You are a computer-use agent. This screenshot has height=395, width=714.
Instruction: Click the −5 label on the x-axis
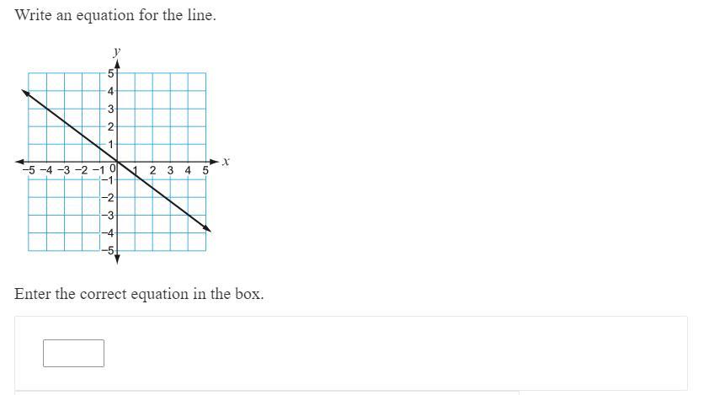[x=30, y=170]
